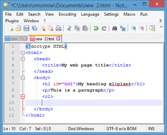The width and height of the screenshot is (167, 135).
Task: Click the doctype HTML text on line 1
Action: 46,46
